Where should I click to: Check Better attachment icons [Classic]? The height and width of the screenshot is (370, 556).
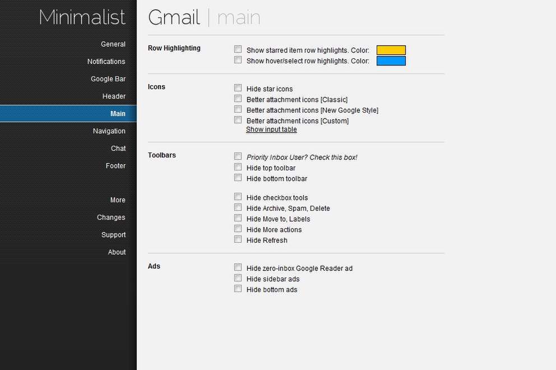[x=238, y=98]
